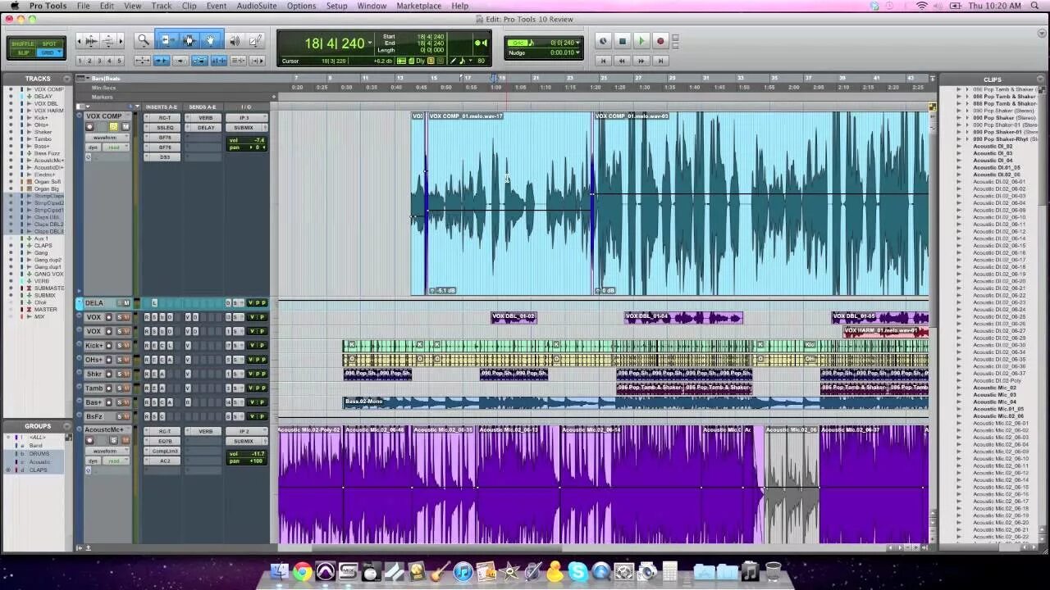Toggle Tab to Transients button
The image size is (1050, 590).
point(162,61)
